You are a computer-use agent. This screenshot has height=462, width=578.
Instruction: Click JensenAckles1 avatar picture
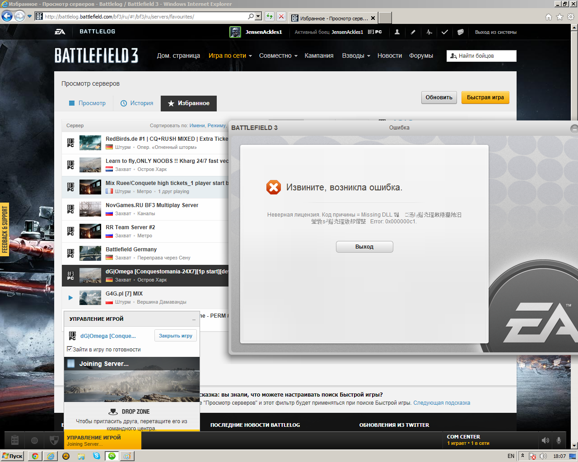(x=235, y=32)
